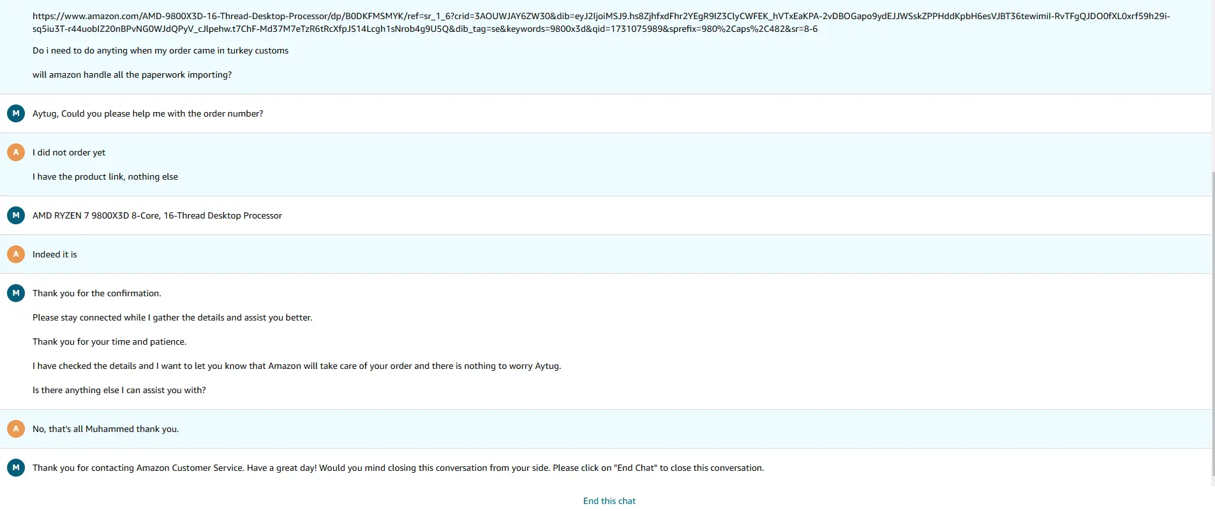The width and height of the screenshot is (1215, 511).
Task: Click customer avatar next to 'Indeed it is'
Action: pyautogui.click(x=16, y=254)
